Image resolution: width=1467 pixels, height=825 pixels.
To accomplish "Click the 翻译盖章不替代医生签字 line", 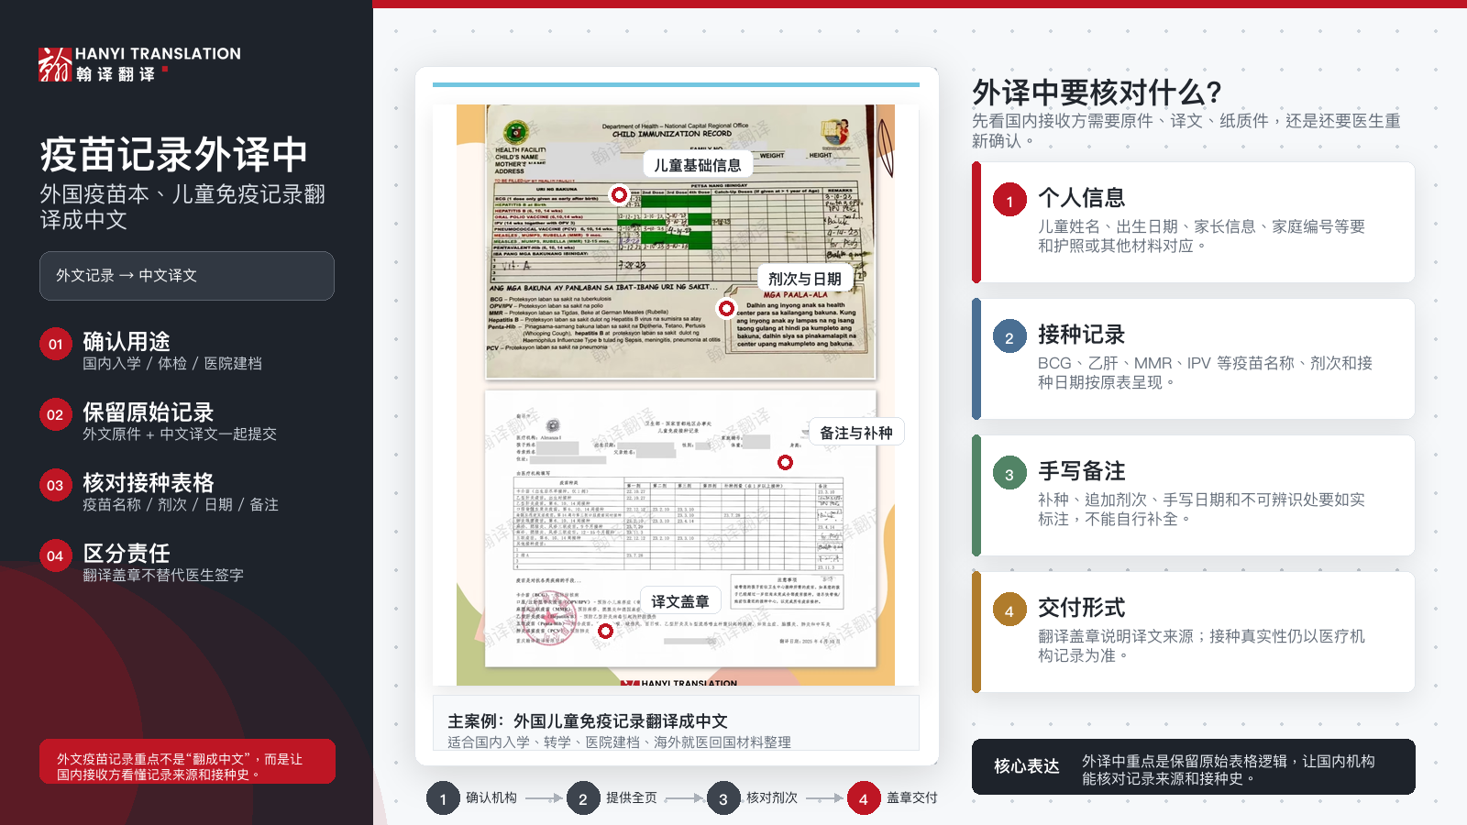I will point(163,576).
